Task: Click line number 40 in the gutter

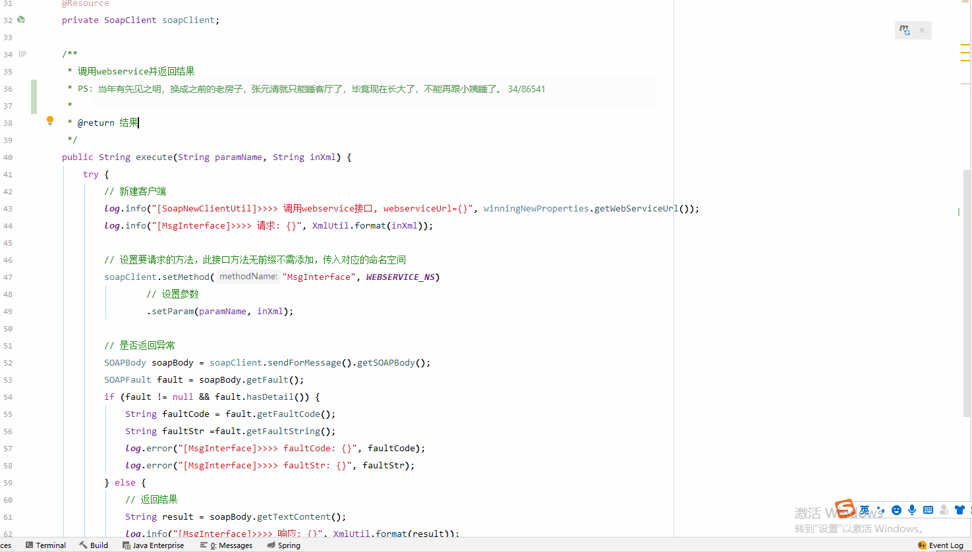Action: 8,157
